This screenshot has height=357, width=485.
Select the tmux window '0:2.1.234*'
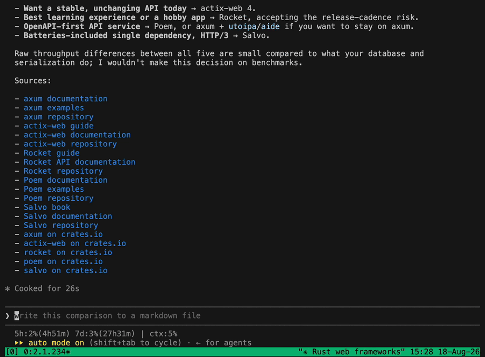coord(47,352)
